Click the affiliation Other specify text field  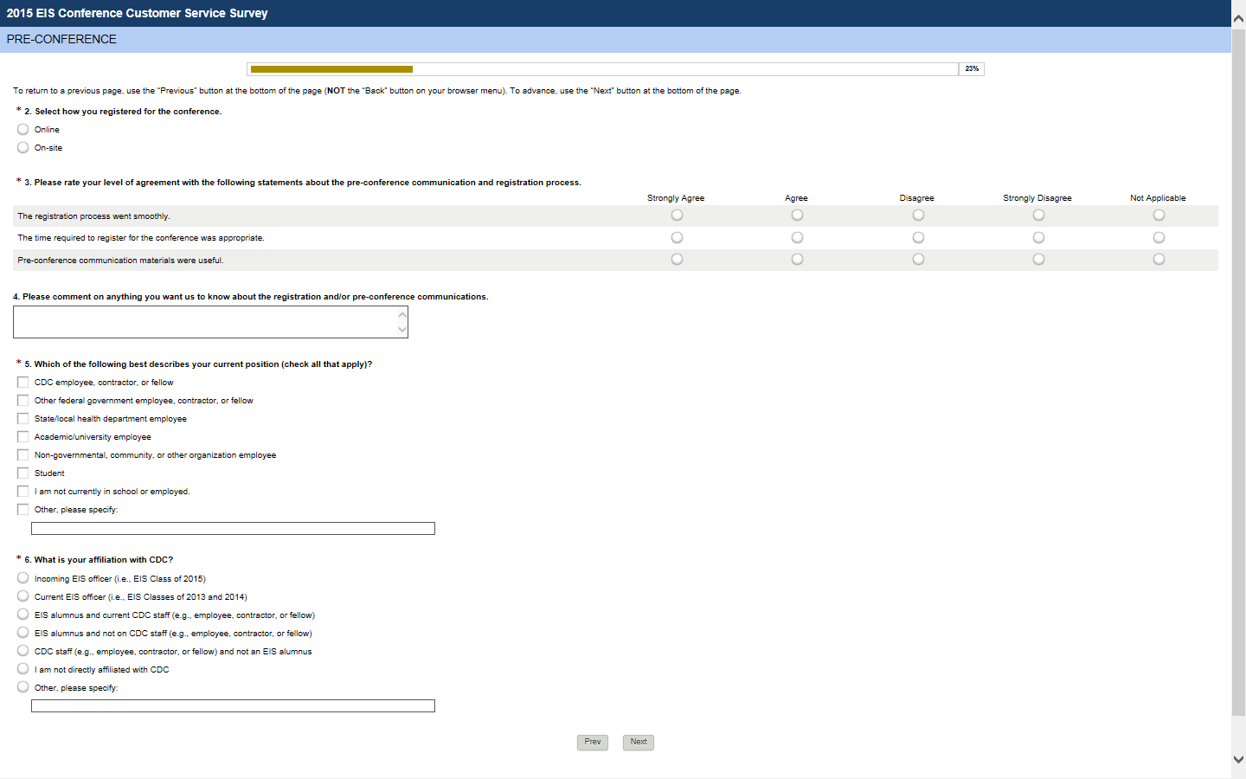tap(233, 706)
